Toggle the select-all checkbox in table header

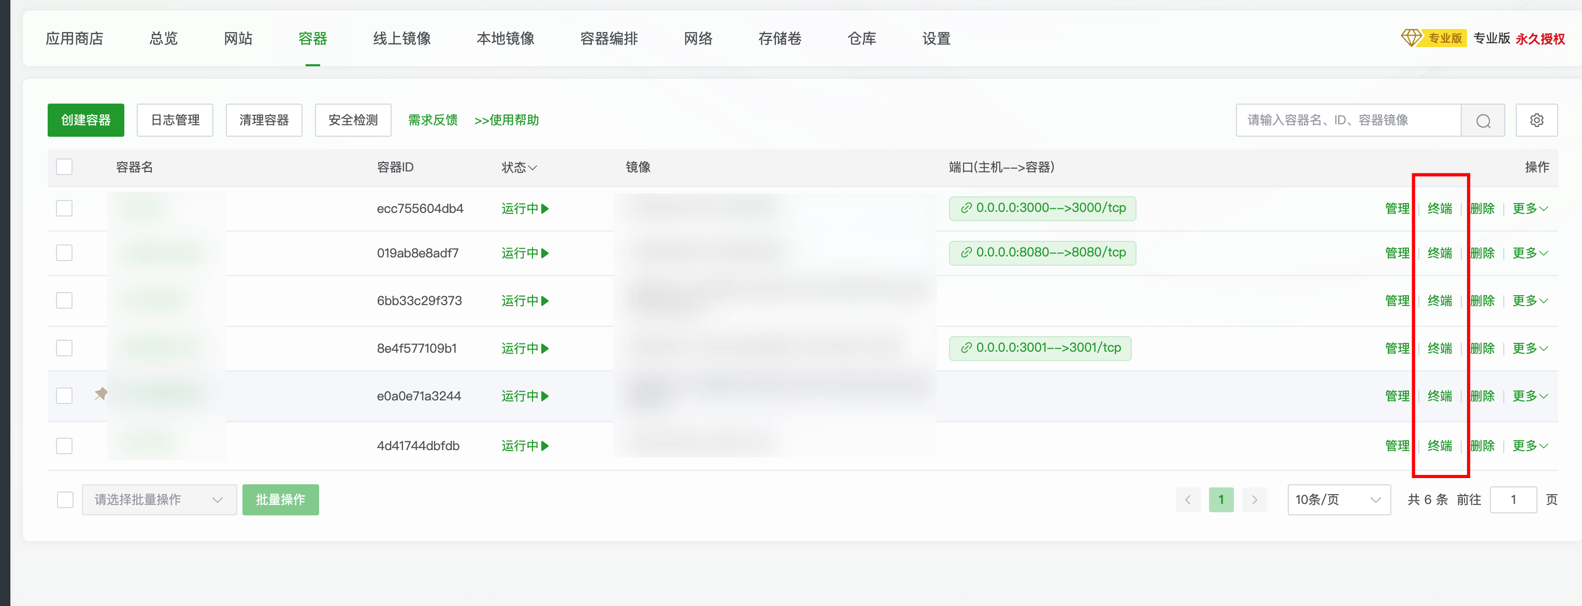(x=64, y=167)
